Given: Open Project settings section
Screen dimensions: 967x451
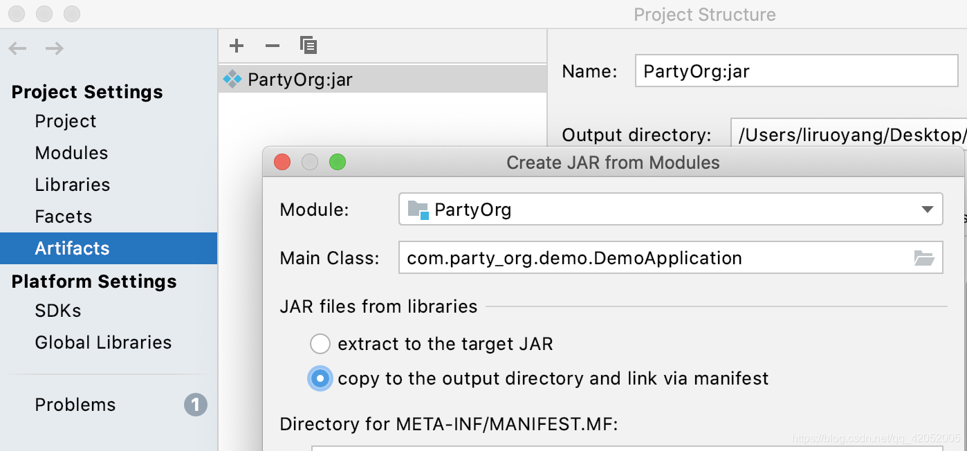Looking at the screenshot, I should (66, 121).
